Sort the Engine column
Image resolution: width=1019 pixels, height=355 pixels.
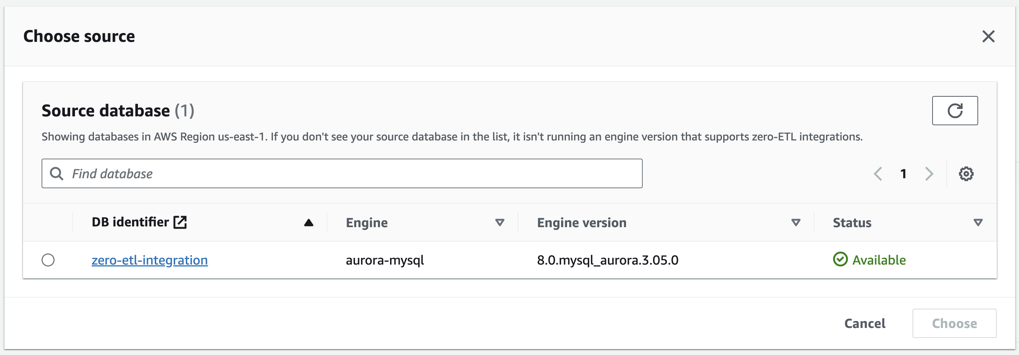tap(499, 223)
